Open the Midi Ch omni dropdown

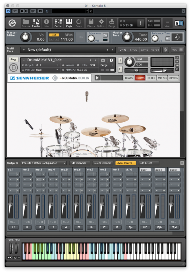pos(57,70)
